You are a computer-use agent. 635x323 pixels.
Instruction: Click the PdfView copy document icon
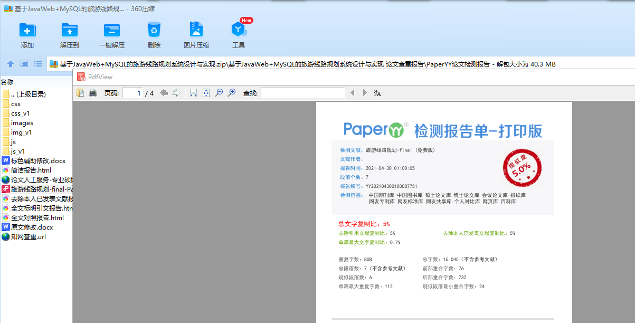(x=80, y=93)
